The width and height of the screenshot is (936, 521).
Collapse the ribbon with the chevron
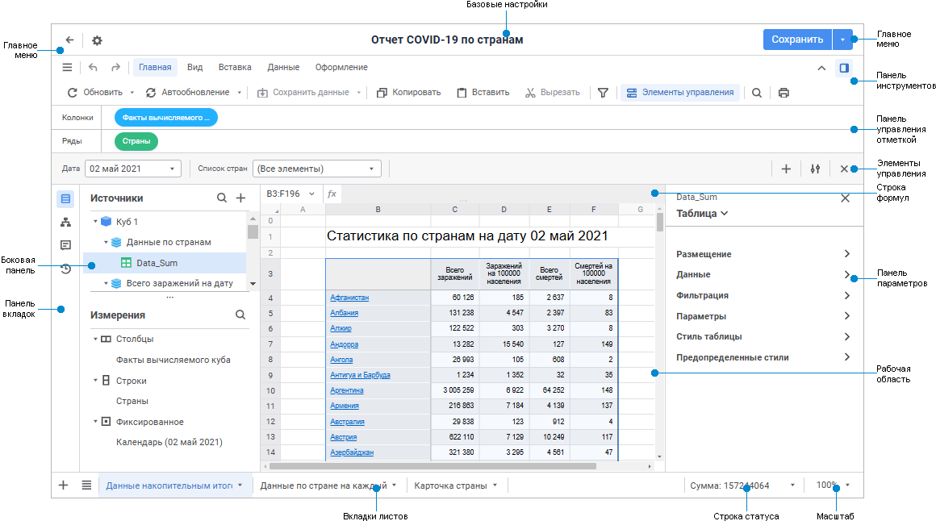(x=821, y=68)
